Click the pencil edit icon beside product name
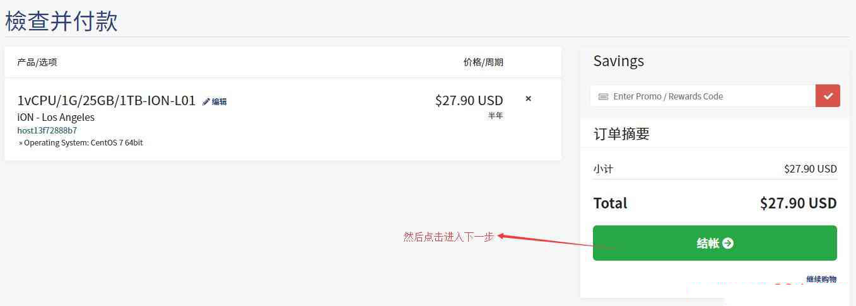 pos(206,101)
